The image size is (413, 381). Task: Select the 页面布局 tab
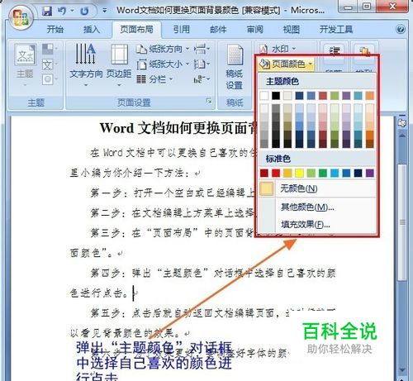click(136, 29)
